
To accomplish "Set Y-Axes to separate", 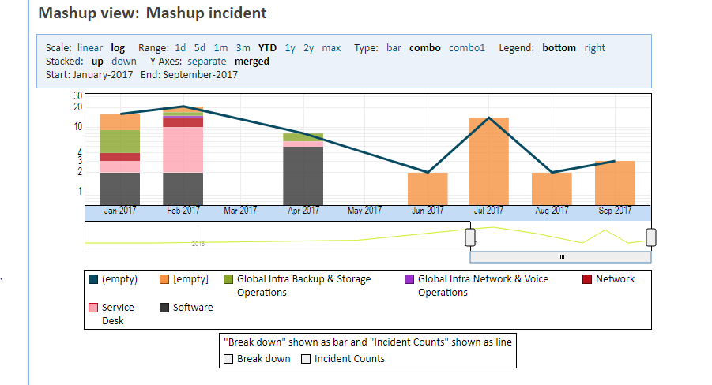I will [207, 61].
